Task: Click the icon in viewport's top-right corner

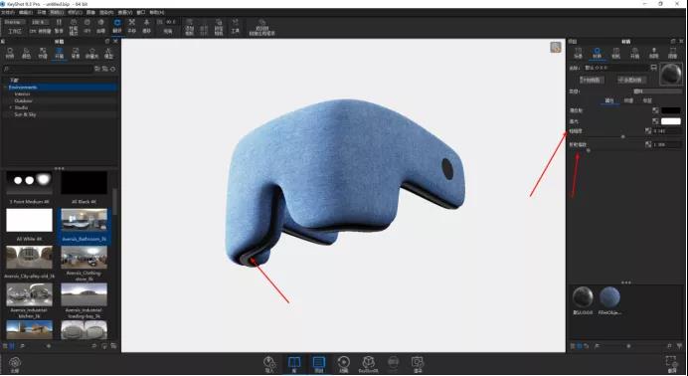Action: [x=556, y=48]
